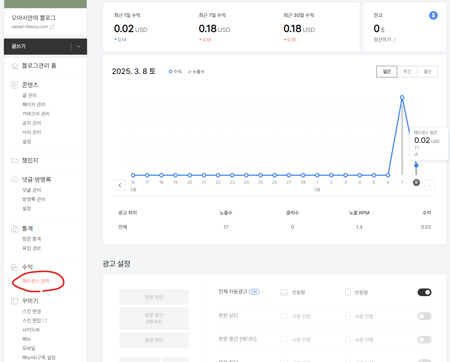Click the blue dollar balance icon

coord(433,15)
